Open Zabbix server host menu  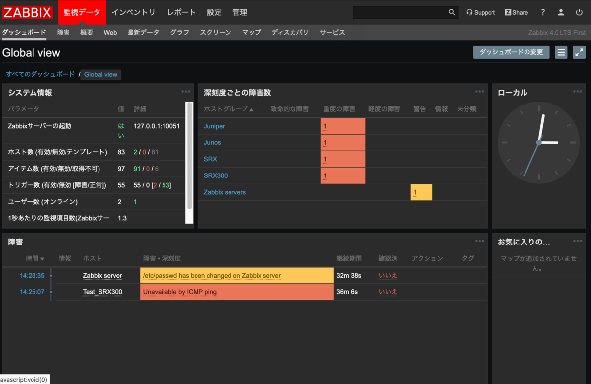(x=102, y=276)
